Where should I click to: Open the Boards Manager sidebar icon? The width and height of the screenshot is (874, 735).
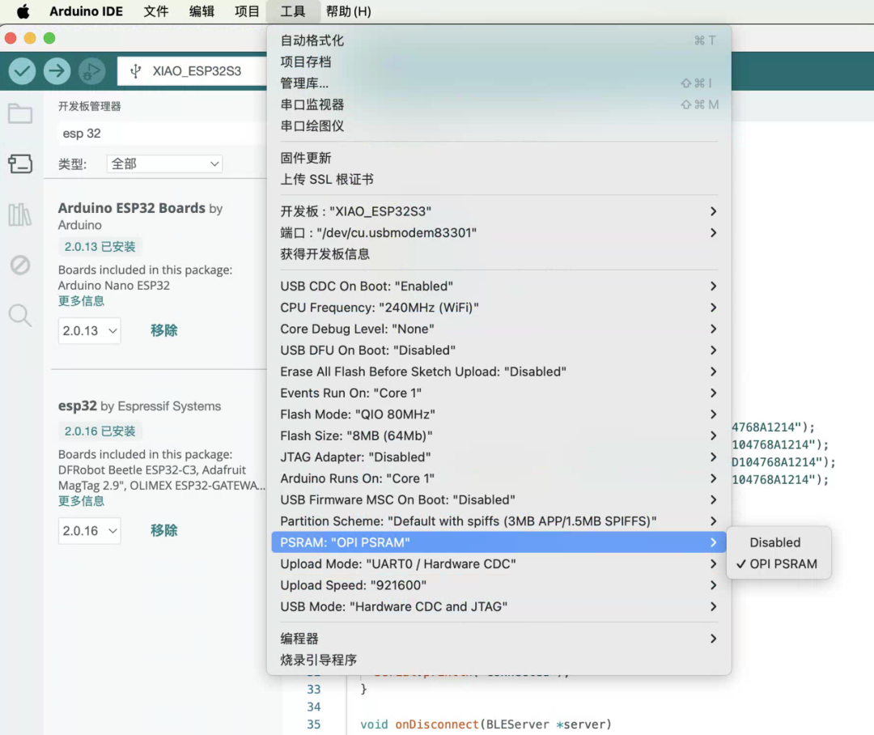coord(20,164)
